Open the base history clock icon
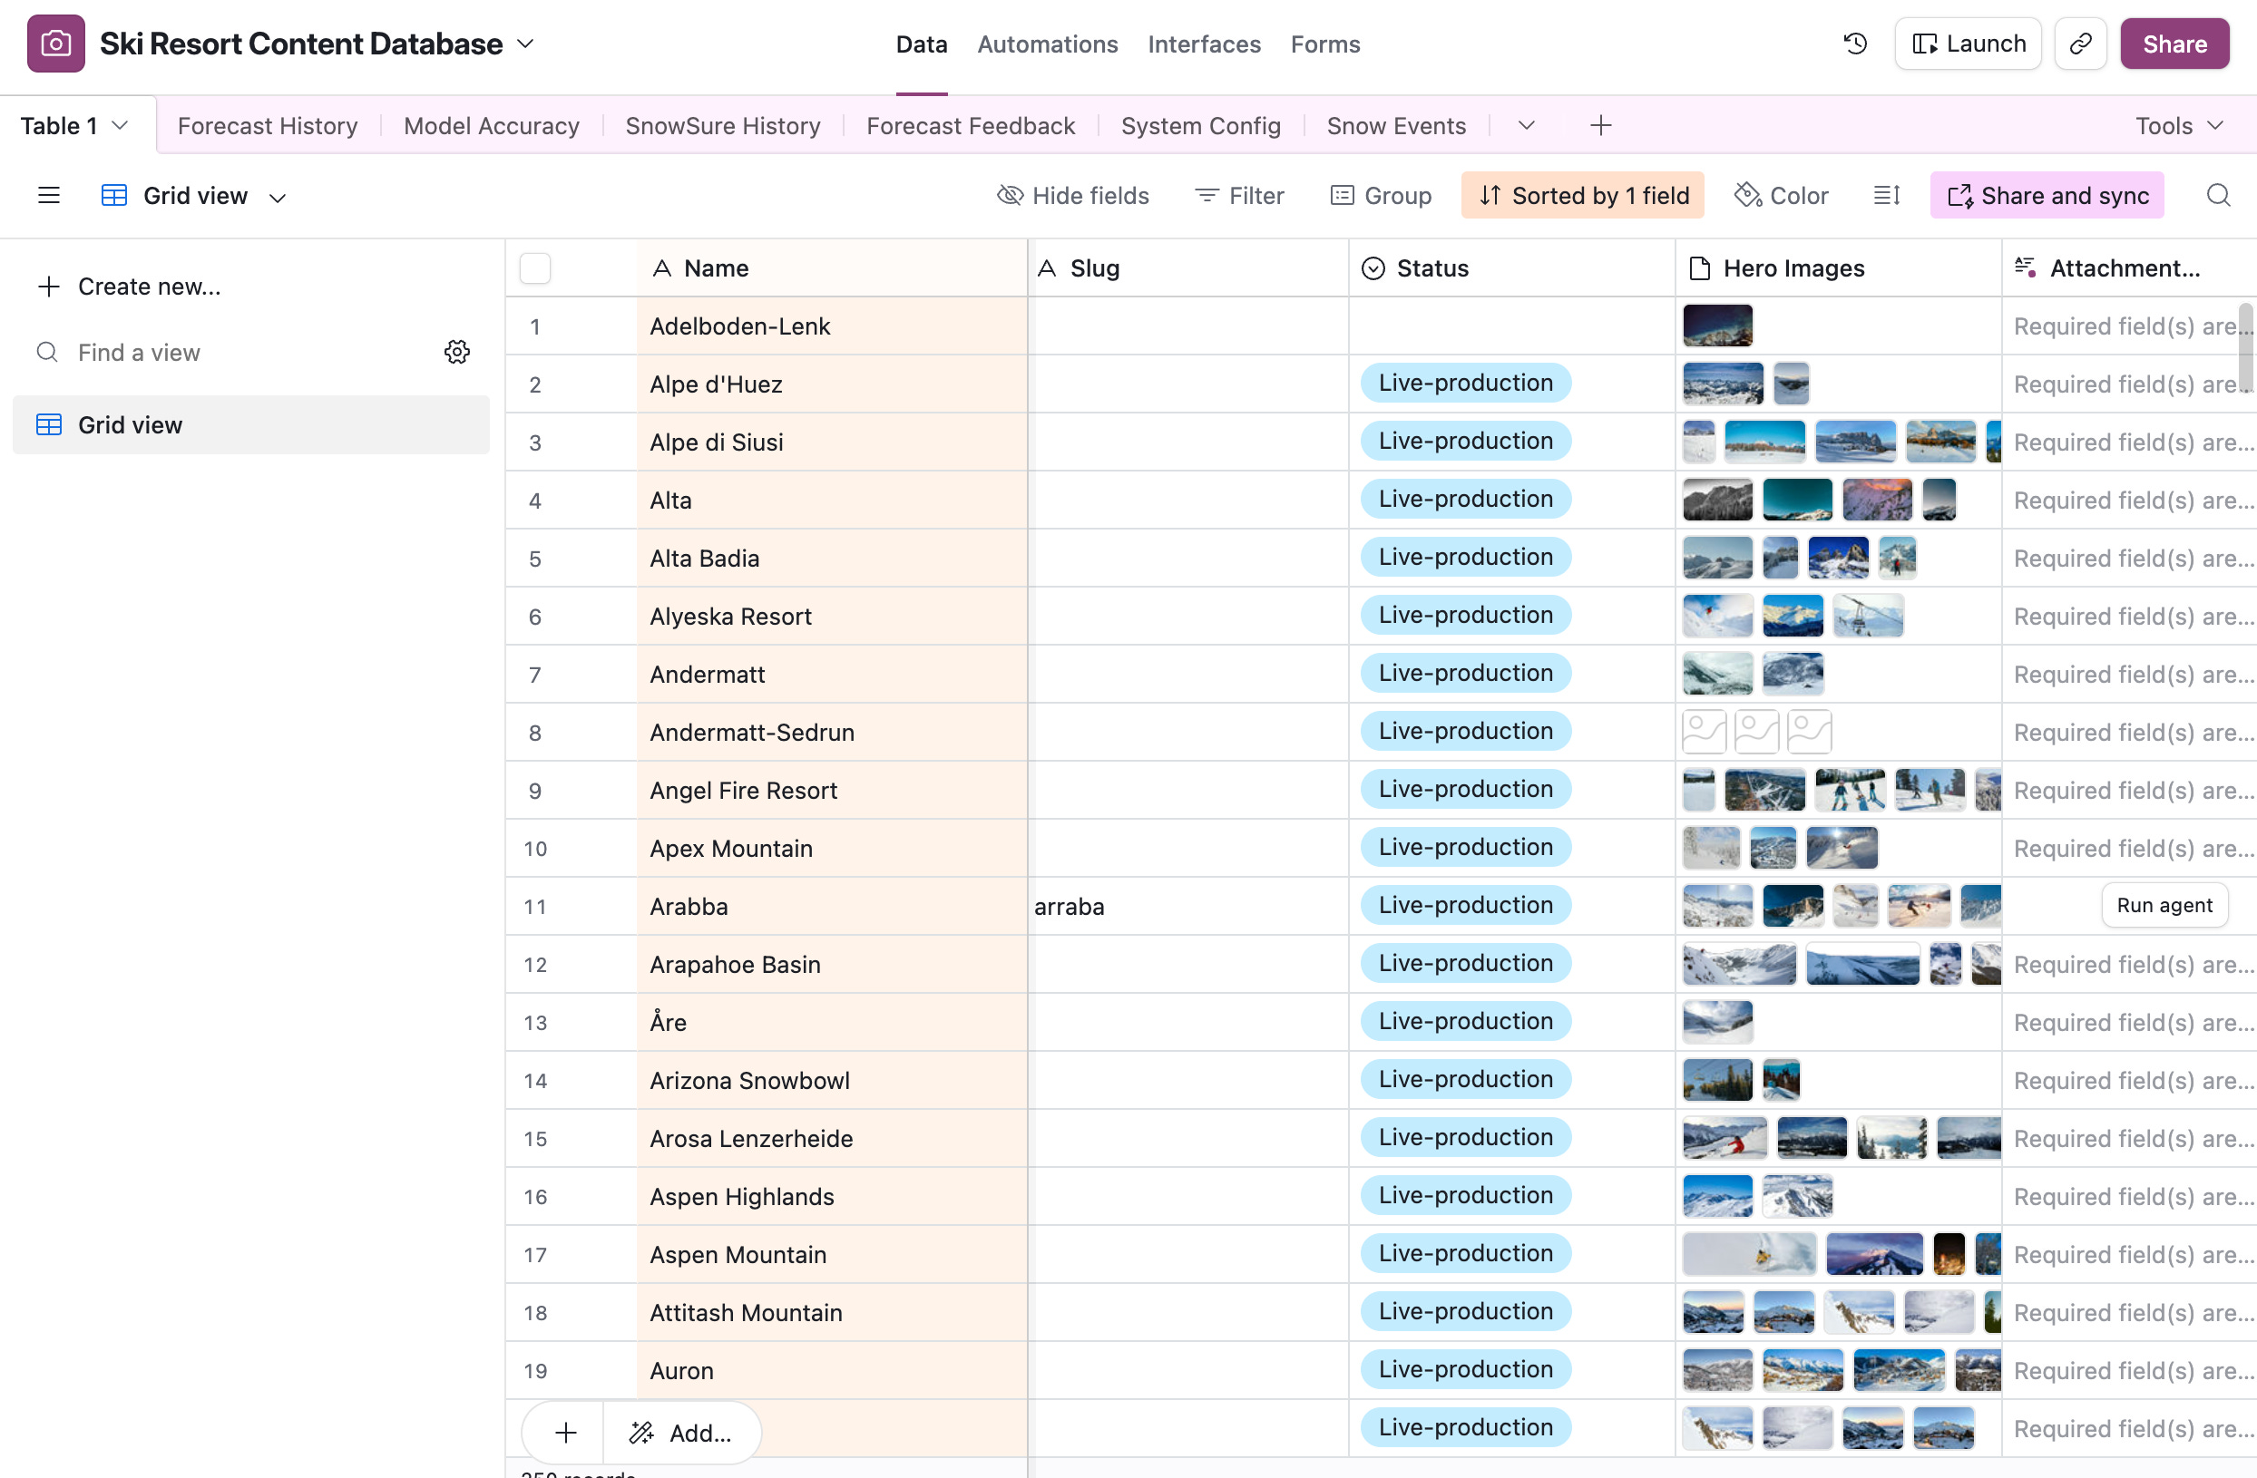Image resolution: width=2257 pixels, height=1478 pixels. (1855, 44)
